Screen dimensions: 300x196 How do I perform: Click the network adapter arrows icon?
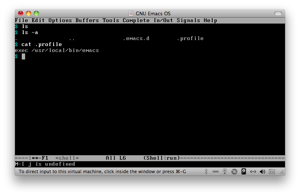pyautogui.click(x=253, y=172)
